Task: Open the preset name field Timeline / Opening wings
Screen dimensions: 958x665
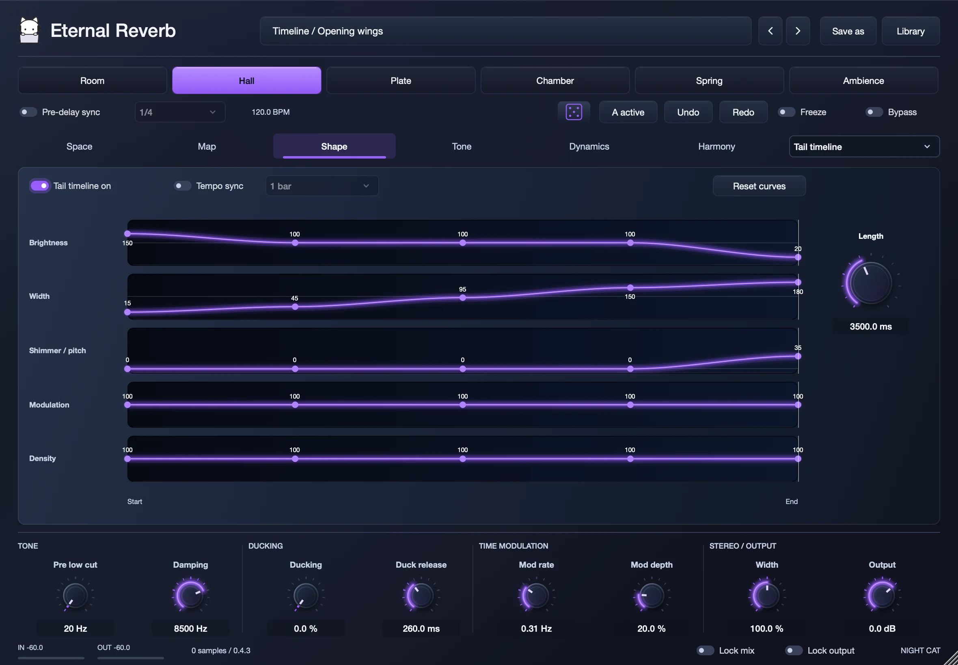Action: 505,31
